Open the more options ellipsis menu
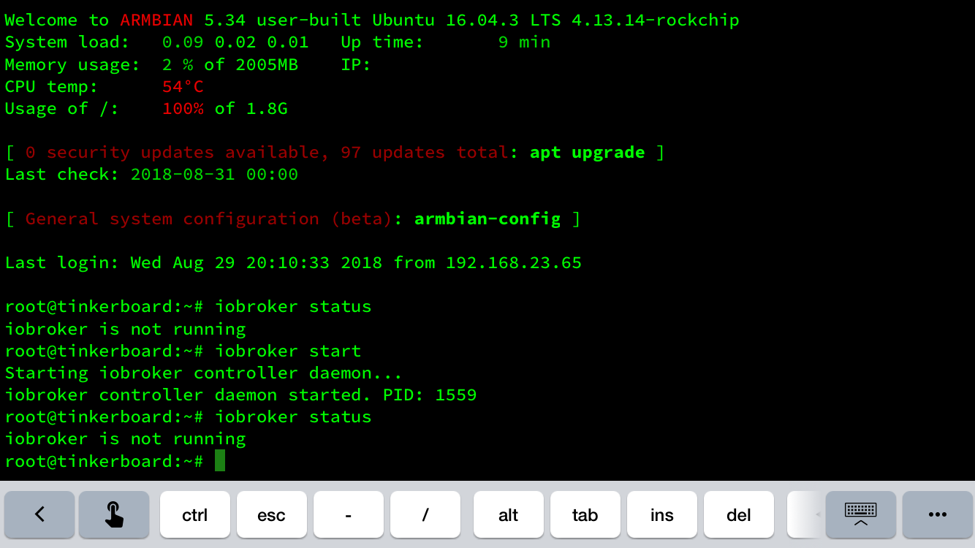Image resolution: width=975 pixels, height=548 pixels. click(x=938, y=514)
